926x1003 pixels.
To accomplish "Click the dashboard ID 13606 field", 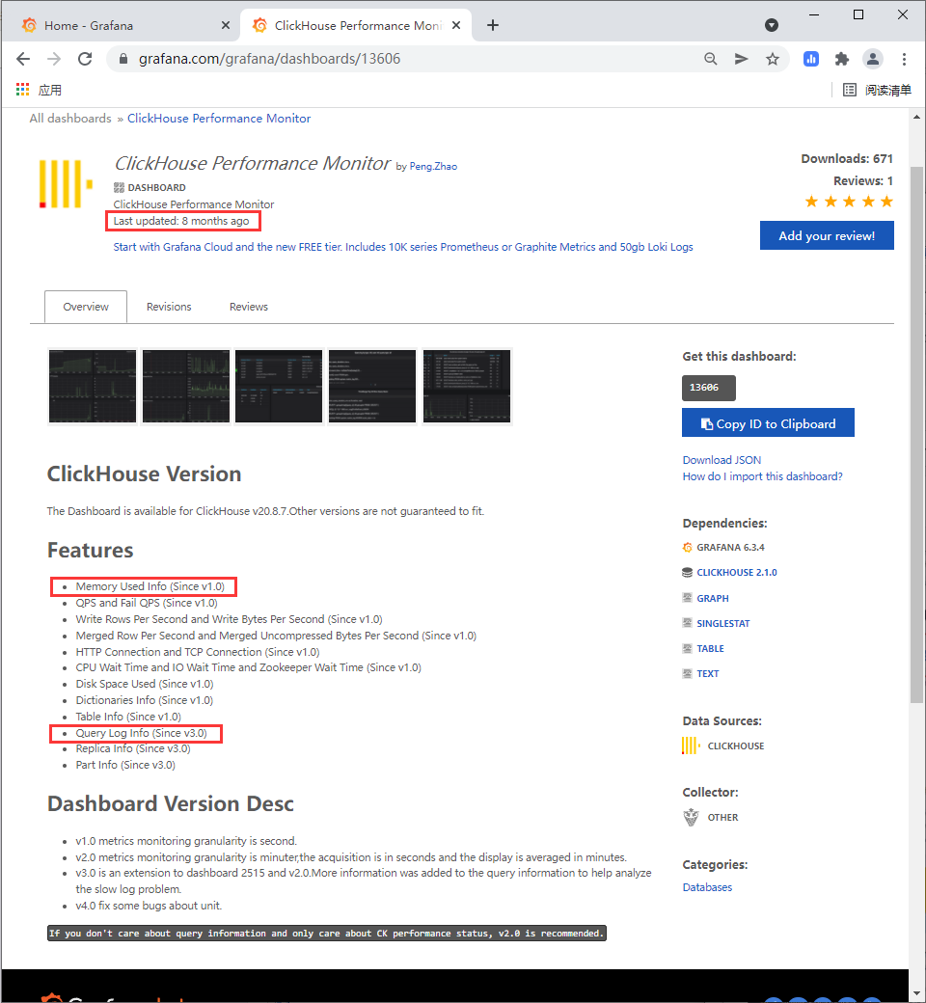I will tap(708, 388).
